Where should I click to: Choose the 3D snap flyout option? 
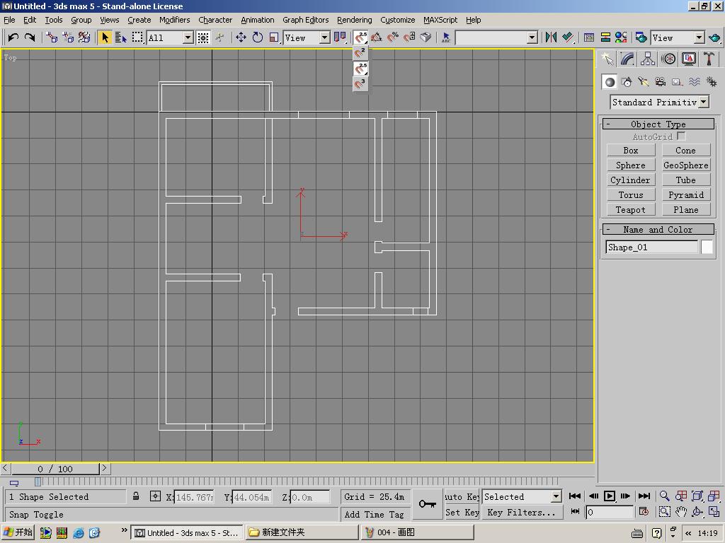(x=360, y=84)
